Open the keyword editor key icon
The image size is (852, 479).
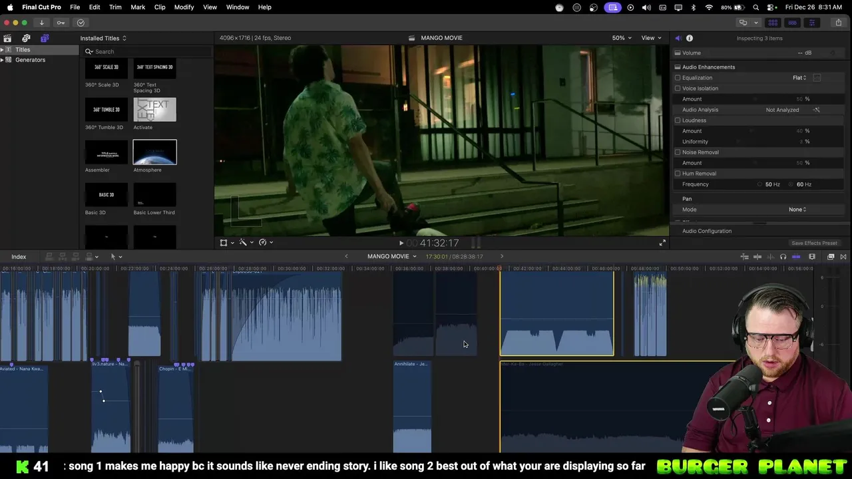61,23
